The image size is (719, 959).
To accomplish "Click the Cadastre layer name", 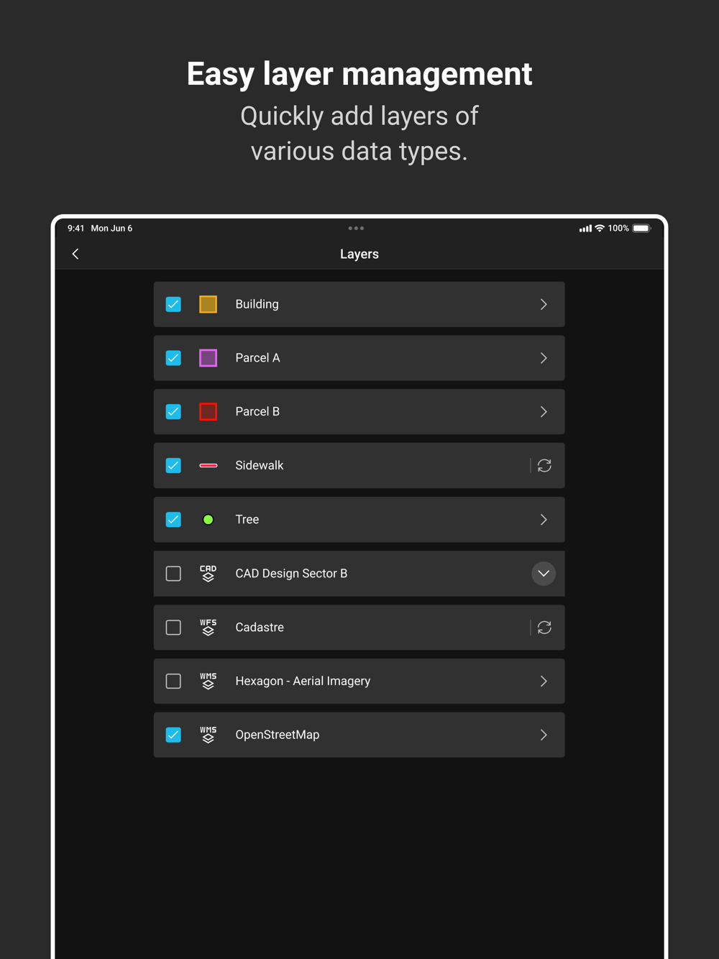I will [x=260, y=628].
